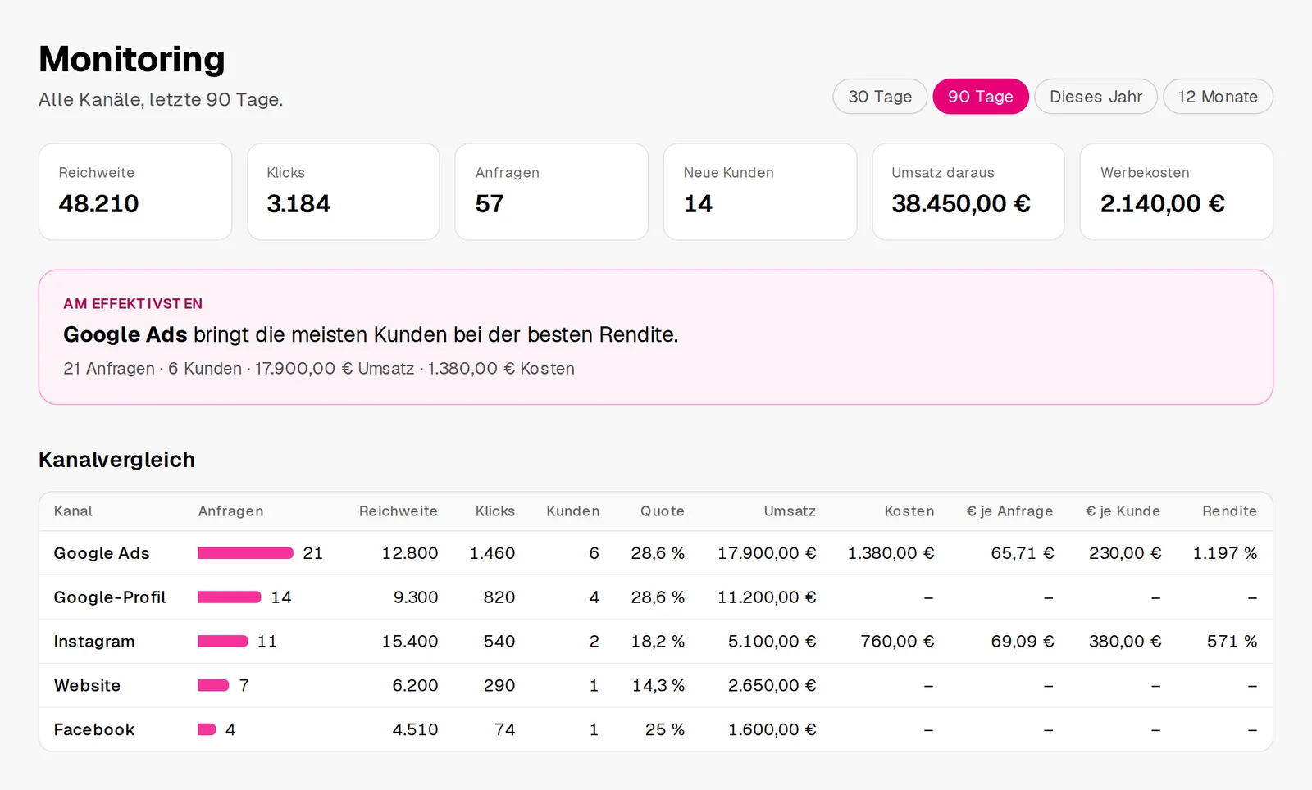The height and width of the screenshot is (790, 1312).
Task: Sort by Kunden column header
Action: (x=573, y=511)
